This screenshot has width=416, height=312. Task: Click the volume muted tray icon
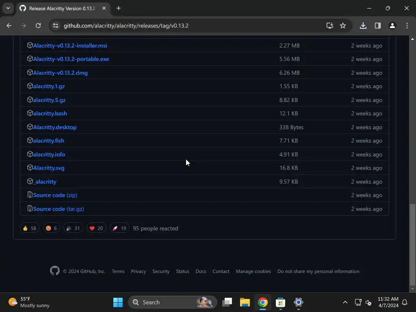click(368, 302)
